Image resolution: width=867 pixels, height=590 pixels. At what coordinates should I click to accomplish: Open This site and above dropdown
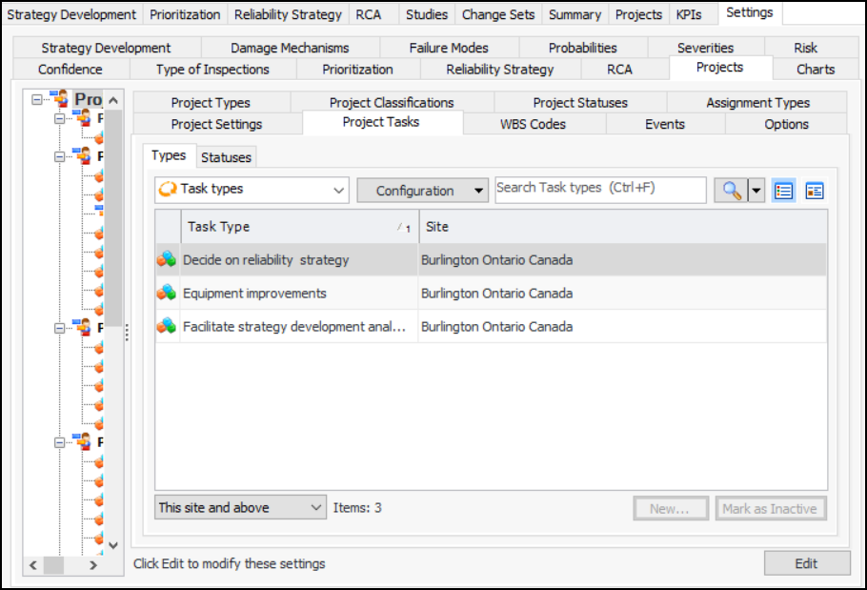[x=240, y=507]
